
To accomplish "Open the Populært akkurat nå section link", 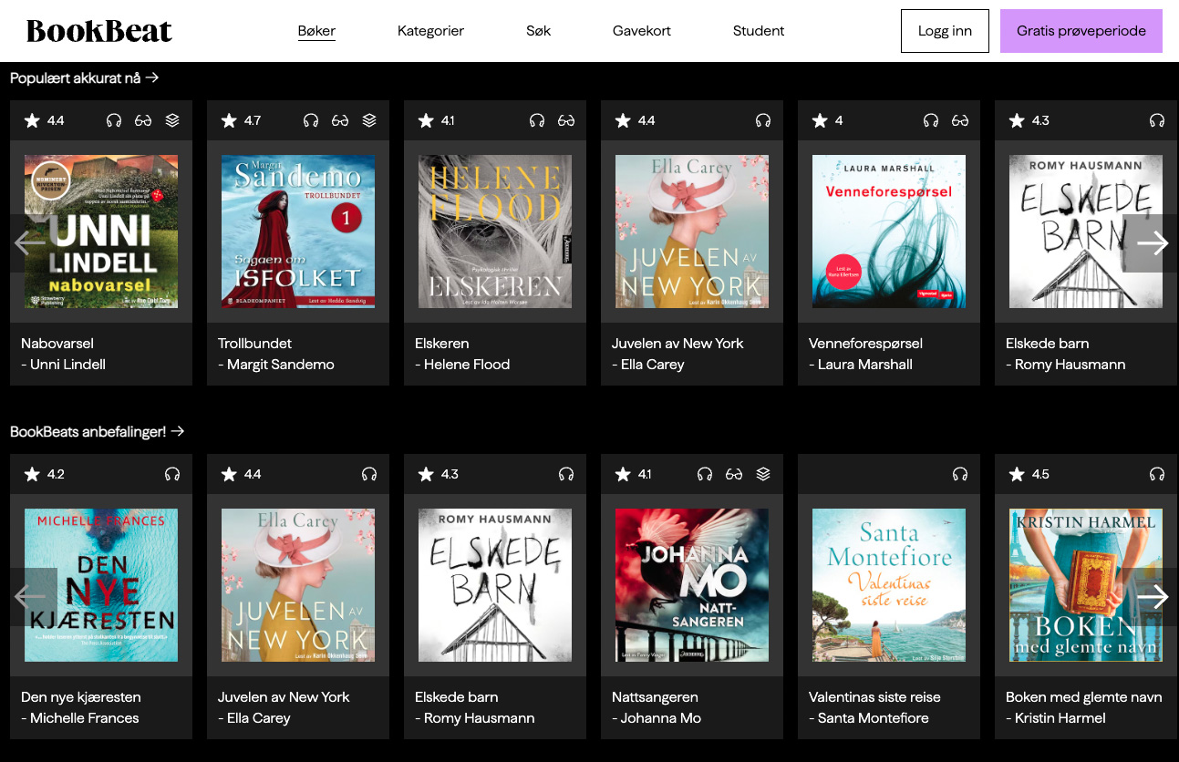I will [85, 78].
